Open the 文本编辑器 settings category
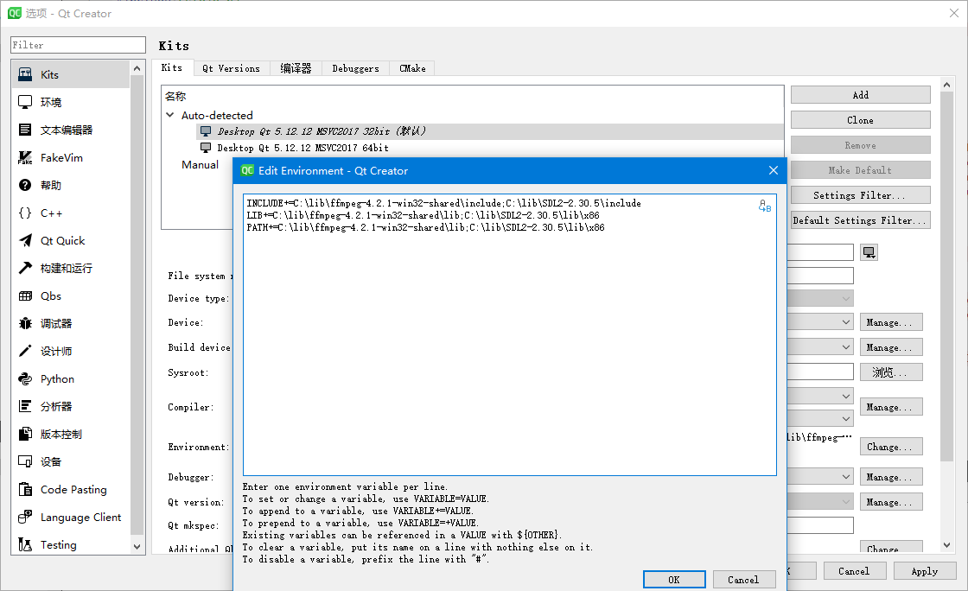 pos(70,130)
